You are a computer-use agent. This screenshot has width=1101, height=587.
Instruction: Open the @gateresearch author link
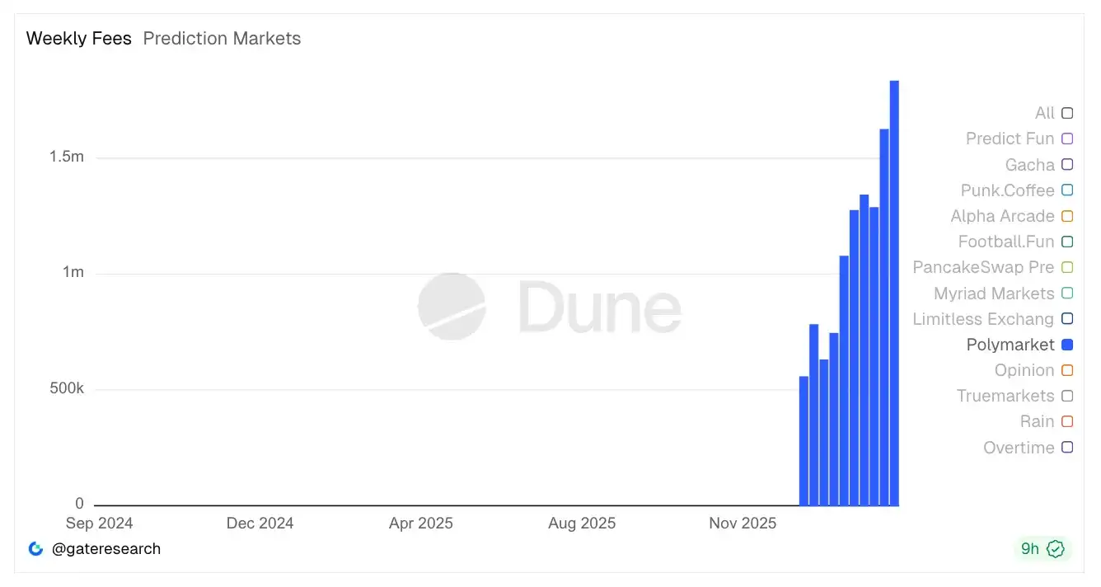[x=106, y=549]
